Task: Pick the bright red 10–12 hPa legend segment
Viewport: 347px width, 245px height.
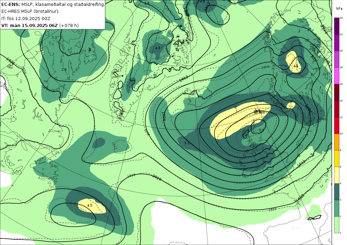Action: click(x=337, y=125)
